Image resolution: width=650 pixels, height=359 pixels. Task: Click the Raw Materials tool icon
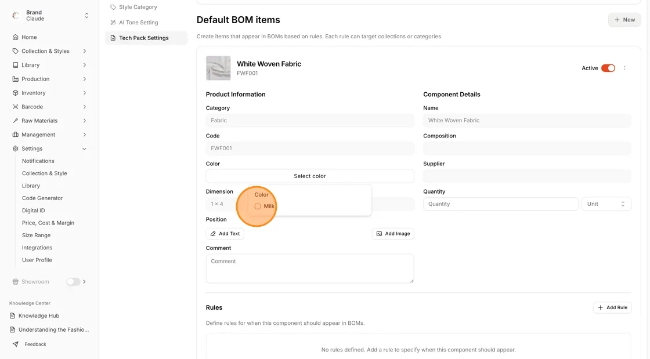tap(15, 121)
